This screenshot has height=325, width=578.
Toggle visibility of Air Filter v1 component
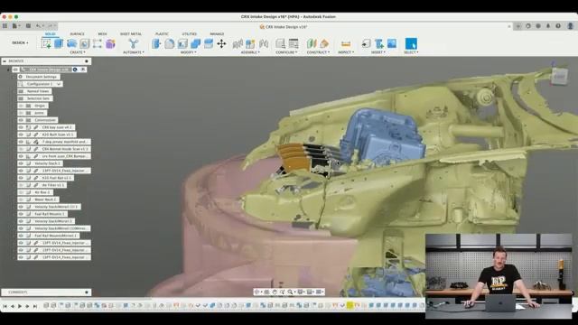(x=21, y=185)
